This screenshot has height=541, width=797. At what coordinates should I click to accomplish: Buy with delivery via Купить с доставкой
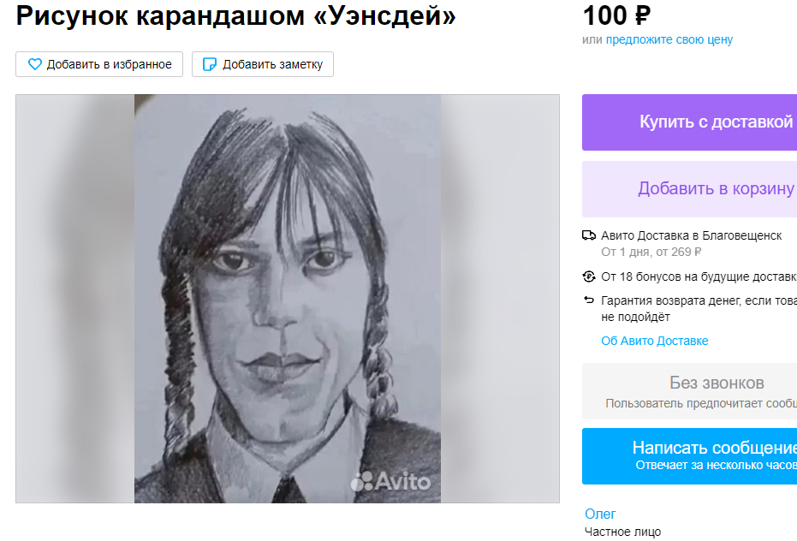689,122
